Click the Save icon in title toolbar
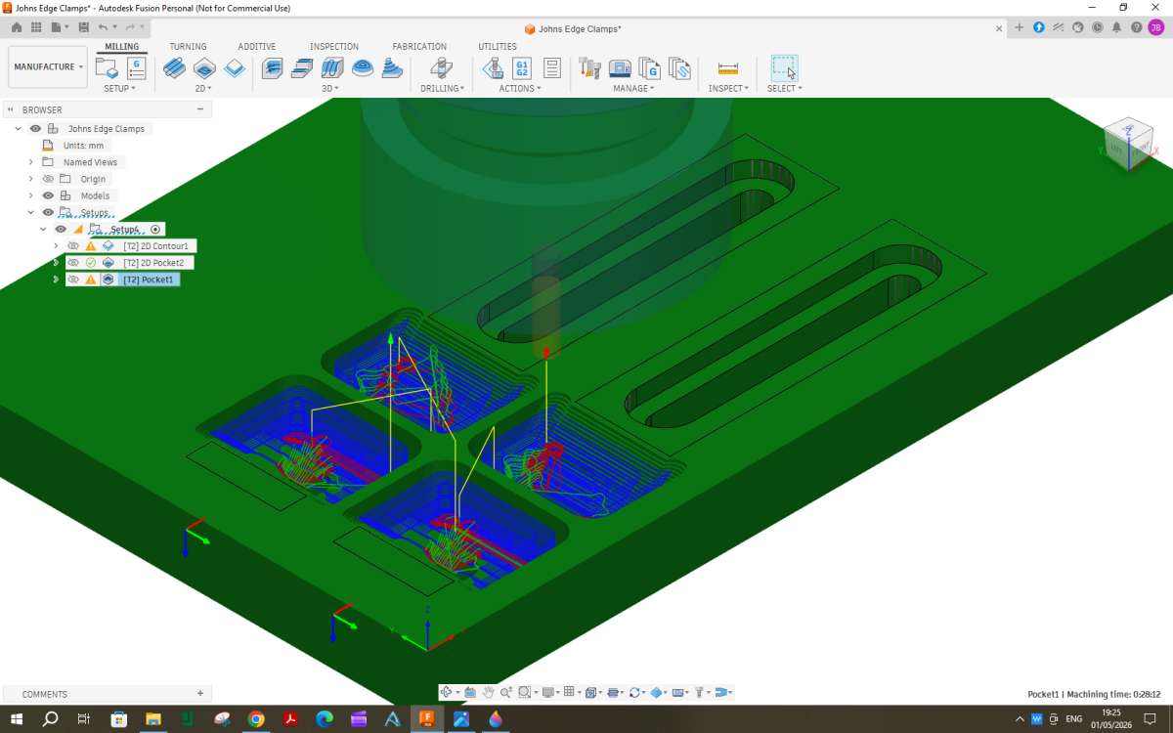Viewport: 1173px width, 733px height. 83,27
